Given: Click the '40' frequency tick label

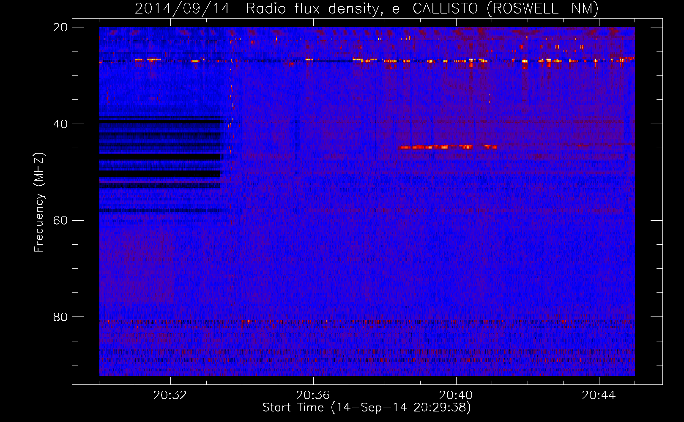Looking at the screenshot, I should 60,124.
